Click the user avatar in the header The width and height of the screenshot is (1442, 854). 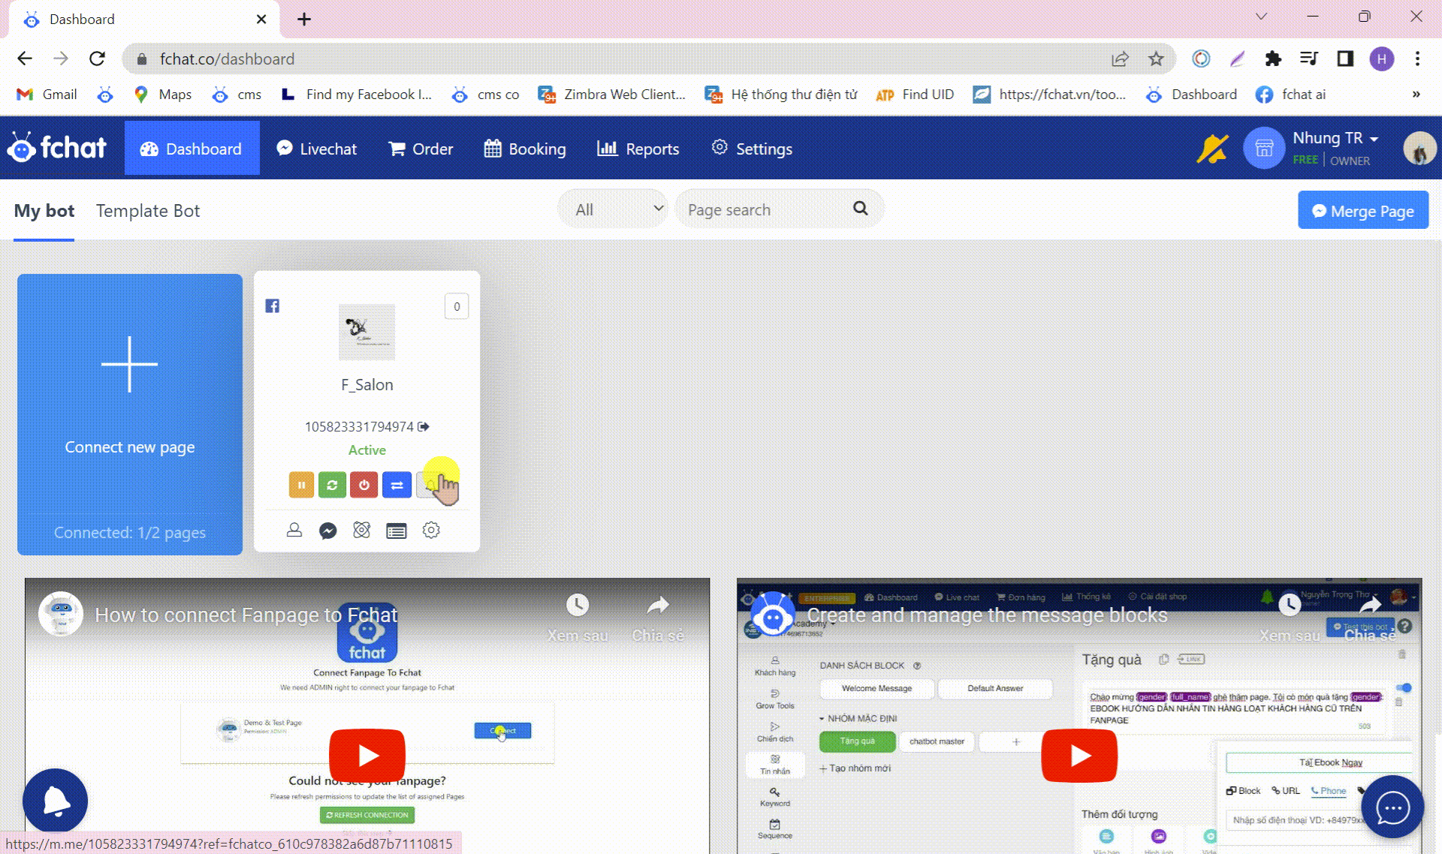[x=1419, y=148]
